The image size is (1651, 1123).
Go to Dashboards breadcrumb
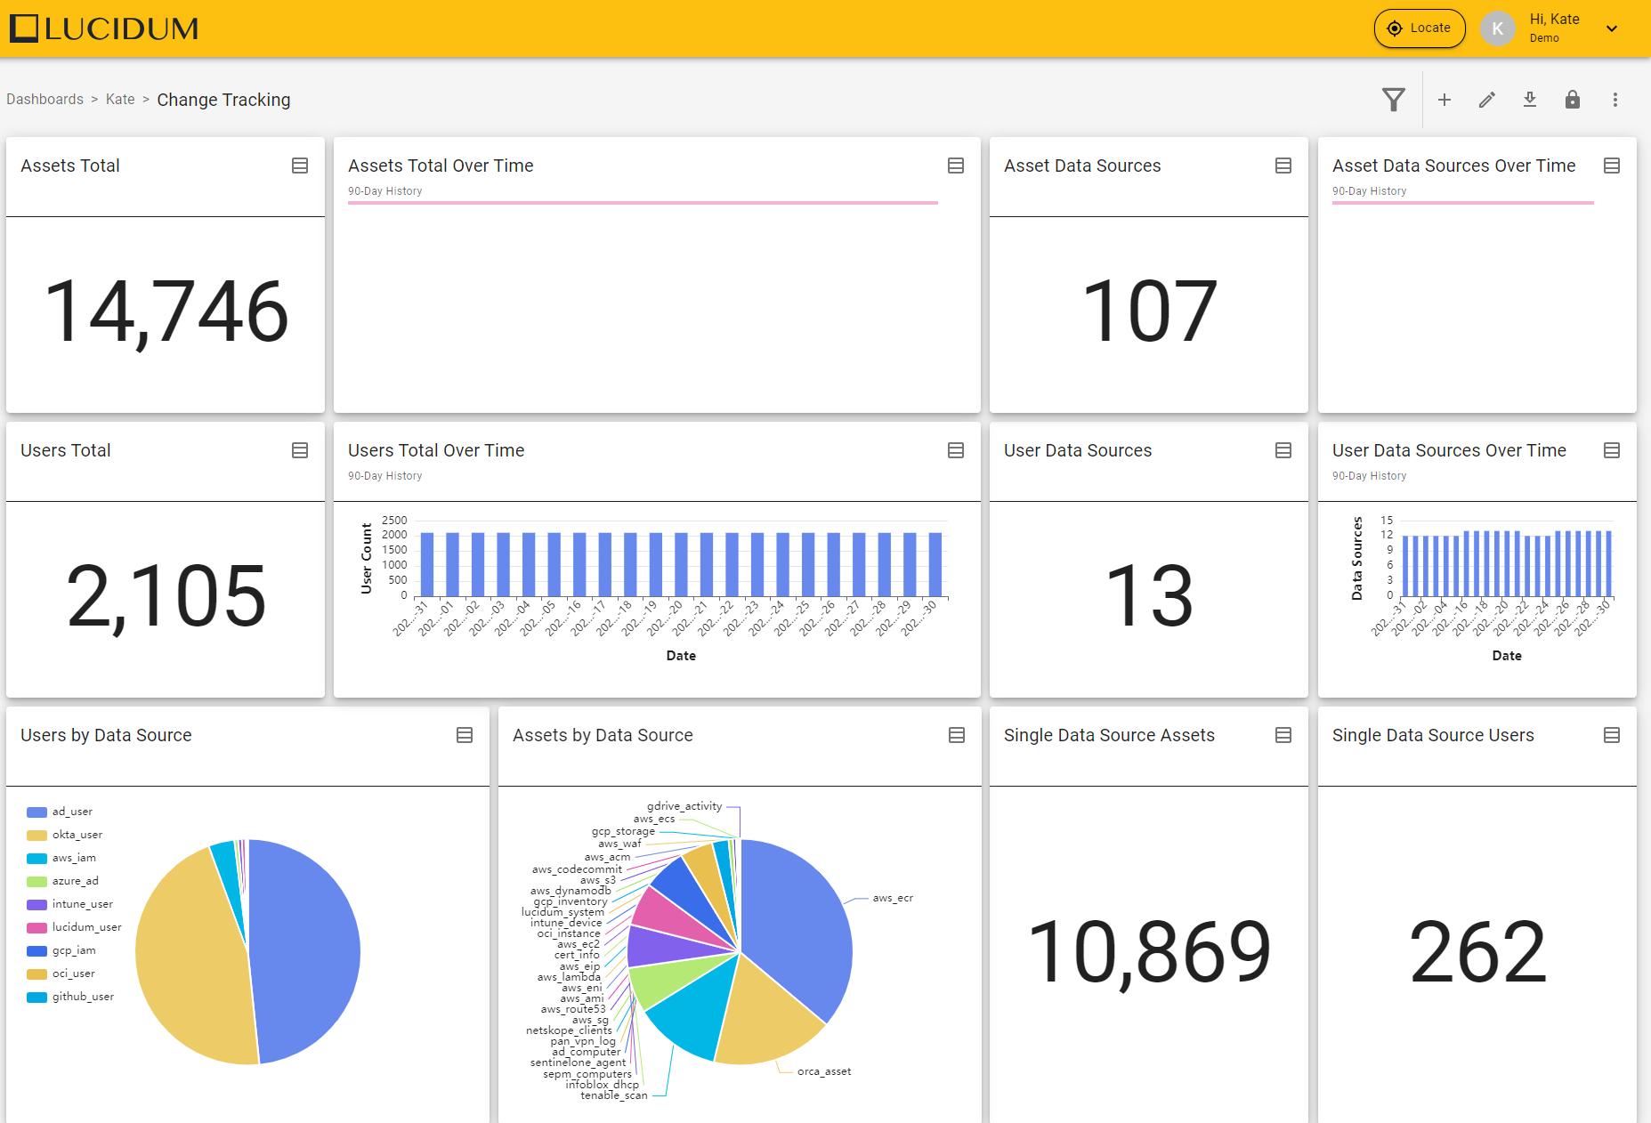pyautogui.click(x=45, y=100)
